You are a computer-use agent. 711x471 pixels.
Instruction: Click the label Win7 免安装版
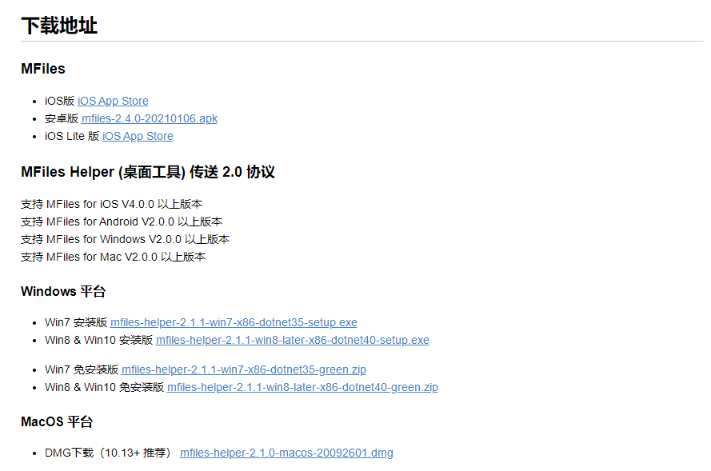click(x=82, y=369)
